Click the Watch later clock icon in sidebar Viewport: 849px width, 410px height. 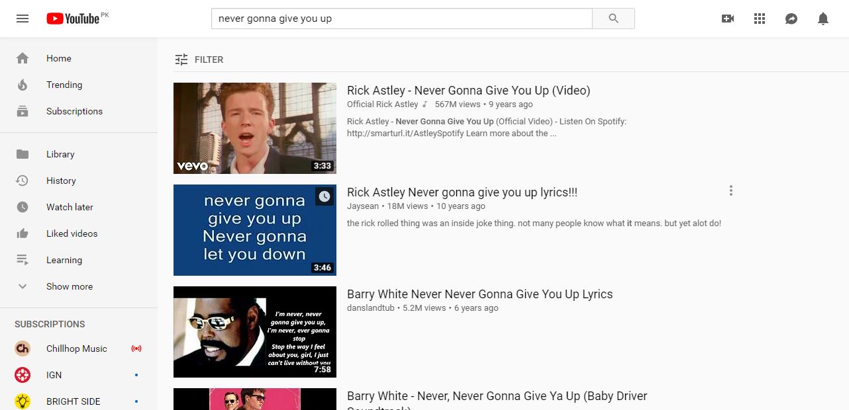click(23, 207)
